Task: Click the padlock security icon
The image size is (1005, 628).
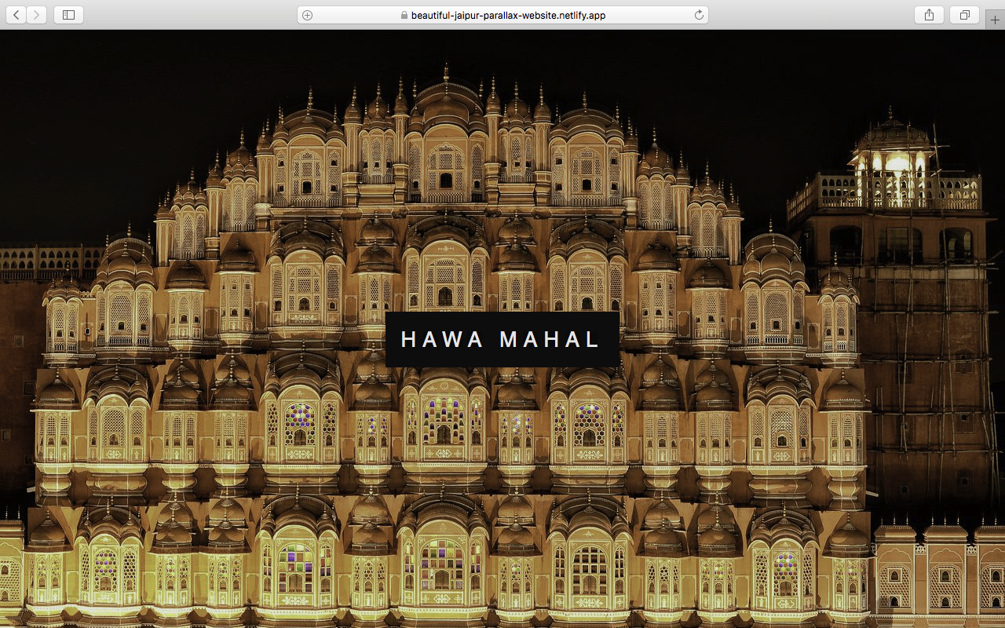Action: click(x=404, y=15)
